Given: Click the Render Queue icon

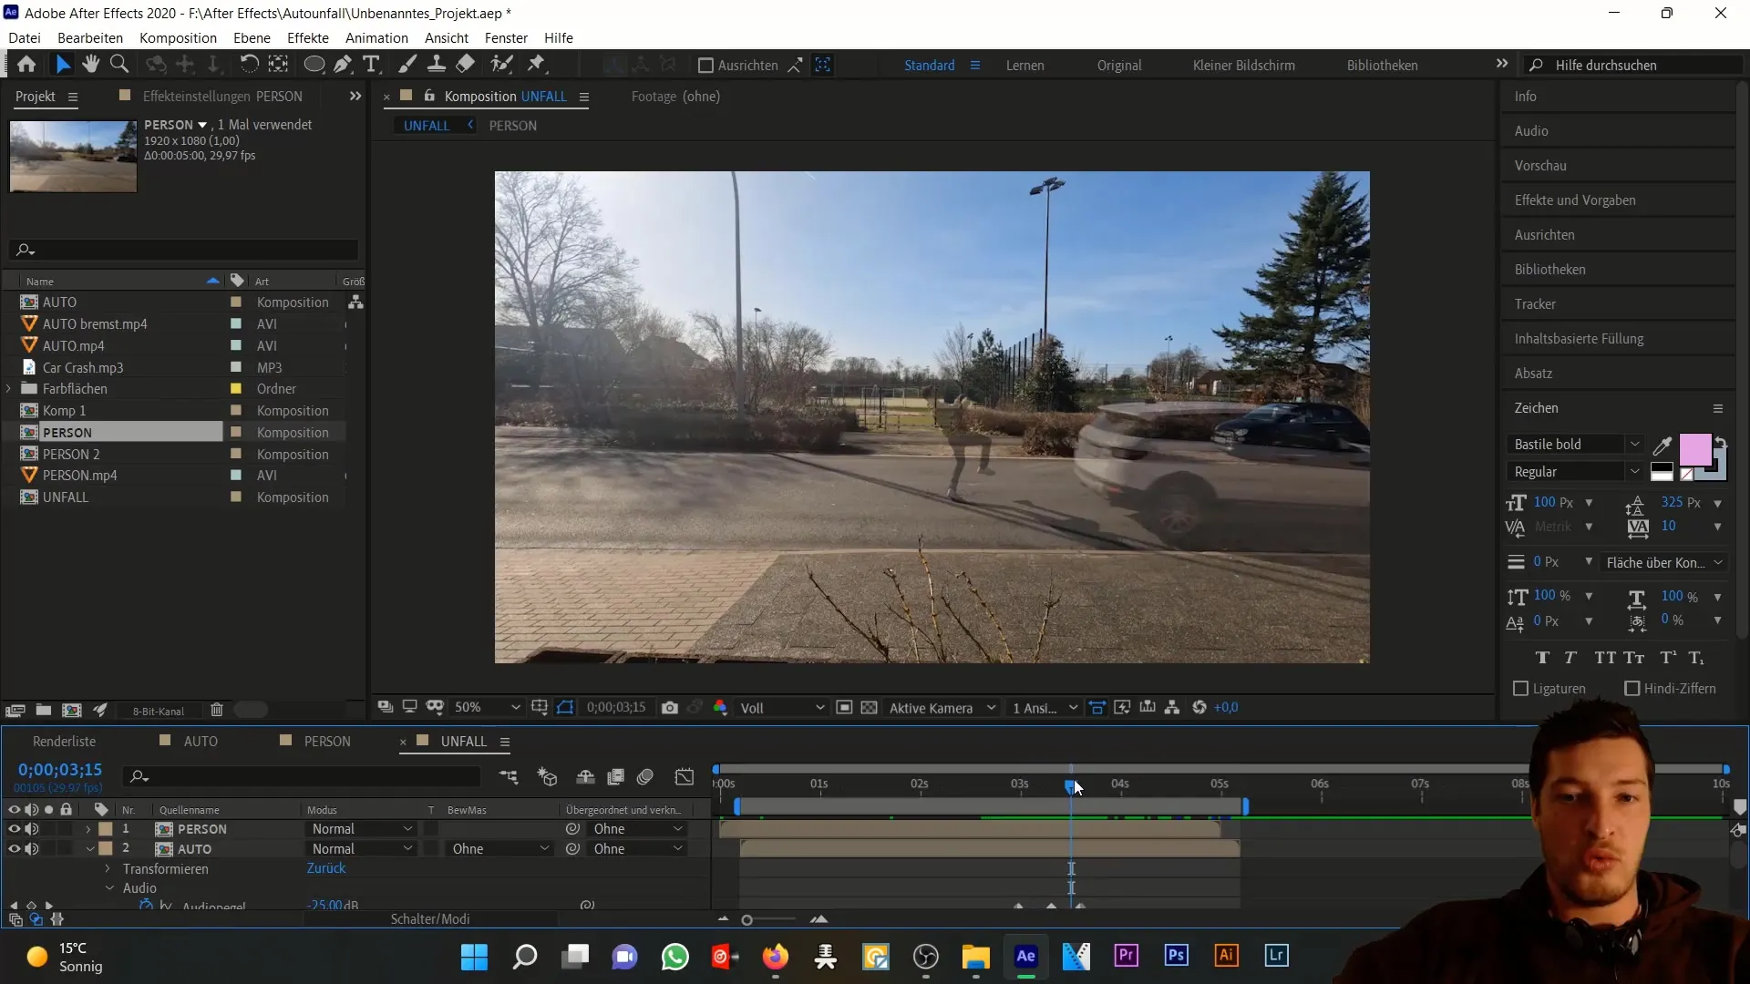Looking at the screenshot, I should (65, 742).
